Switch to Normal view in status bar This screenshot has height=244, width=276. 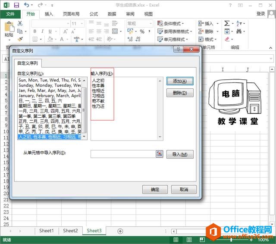pos(176,239)
